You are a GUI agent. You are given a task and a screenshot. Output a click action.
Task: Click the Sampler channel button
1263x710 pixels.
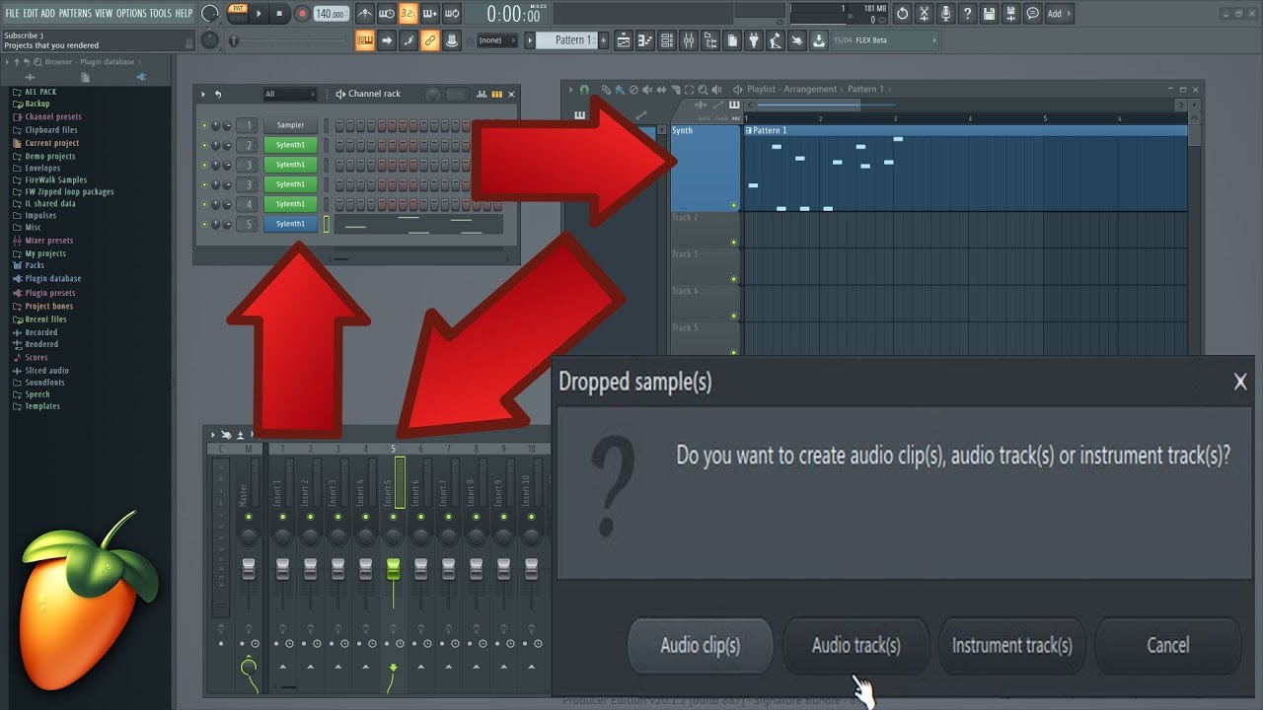click(x=290, y=125)
